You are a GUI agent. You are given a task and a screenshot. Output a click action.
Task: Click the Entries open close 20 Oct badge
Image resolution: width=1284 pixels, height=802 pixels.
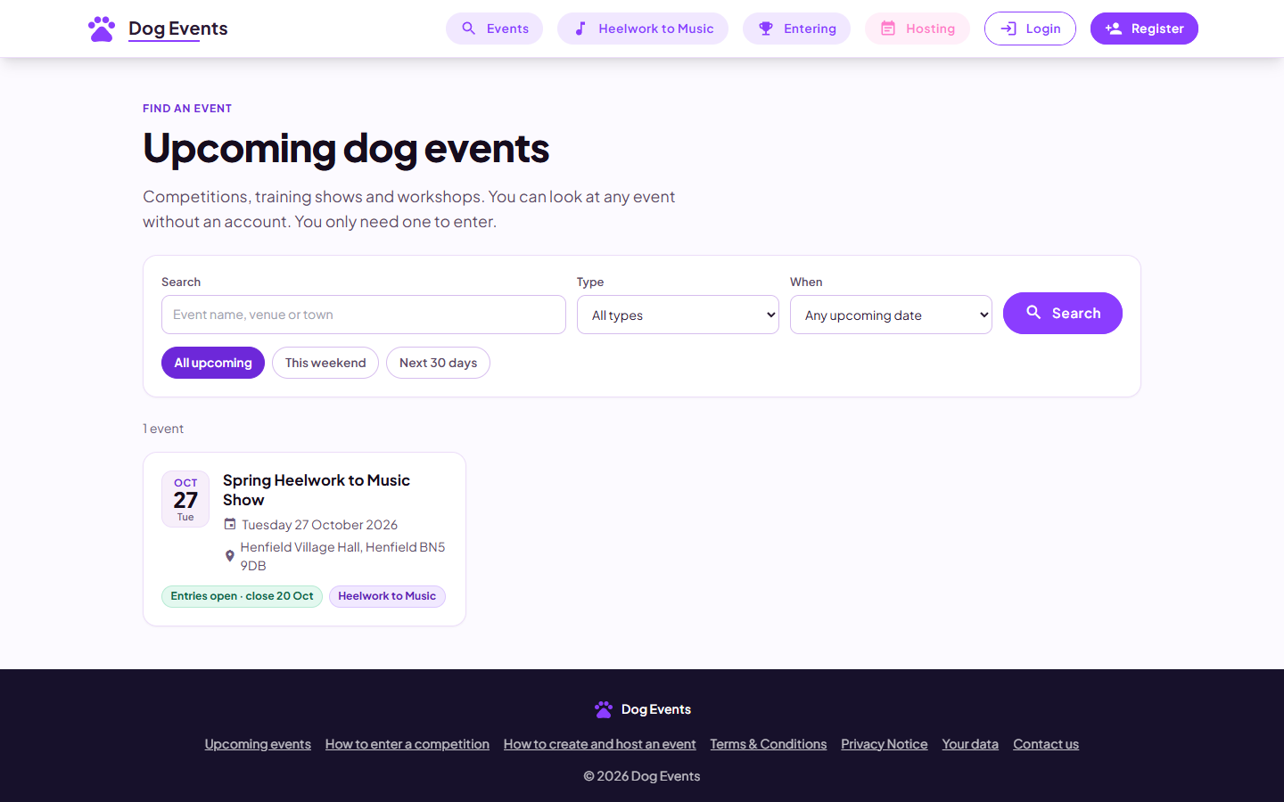(x=242, y=596)
